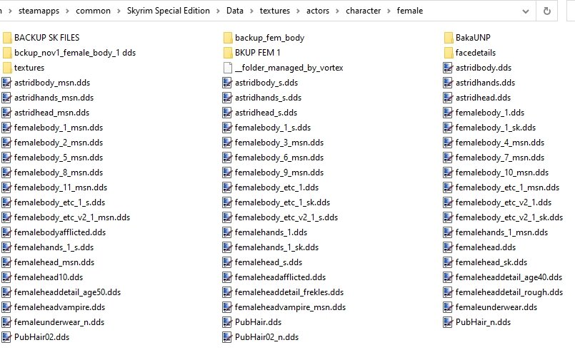Viewport: 575px width, 350px height.
Task: Select the file name femalehands_1_sk.dds
Action: [x=276, y=247]
